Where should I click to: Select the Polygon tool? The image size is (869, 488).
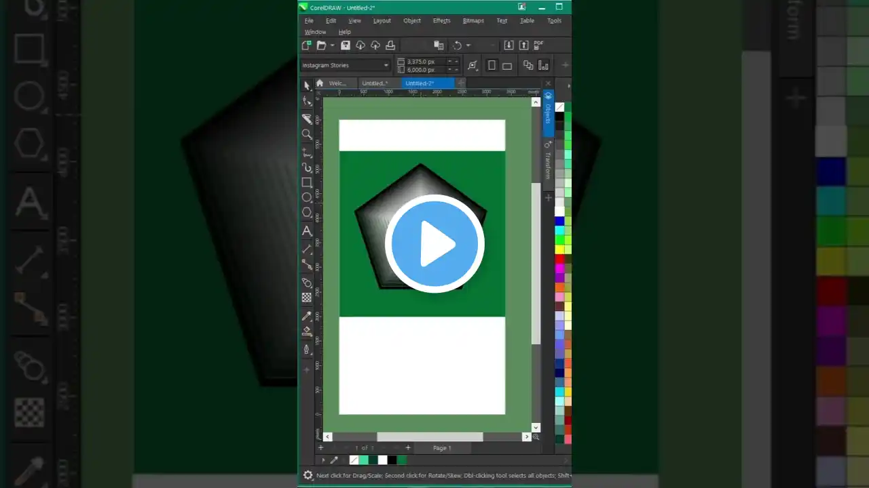(307, 213)
